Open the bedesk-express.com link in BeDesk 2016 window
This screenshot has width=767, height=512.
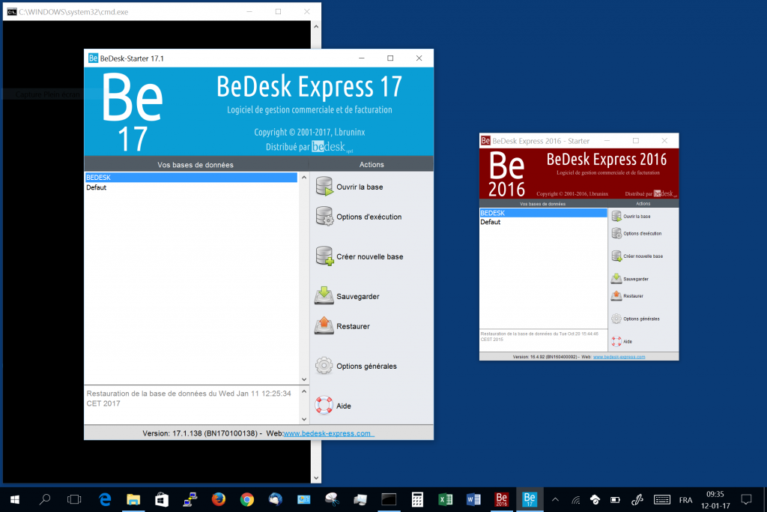619,357
